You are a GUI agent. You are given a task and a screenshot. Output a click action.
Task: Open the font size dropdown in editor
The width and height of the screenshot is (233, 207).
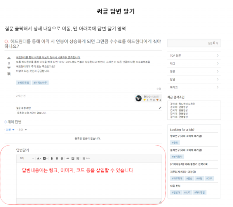[26, 158]
